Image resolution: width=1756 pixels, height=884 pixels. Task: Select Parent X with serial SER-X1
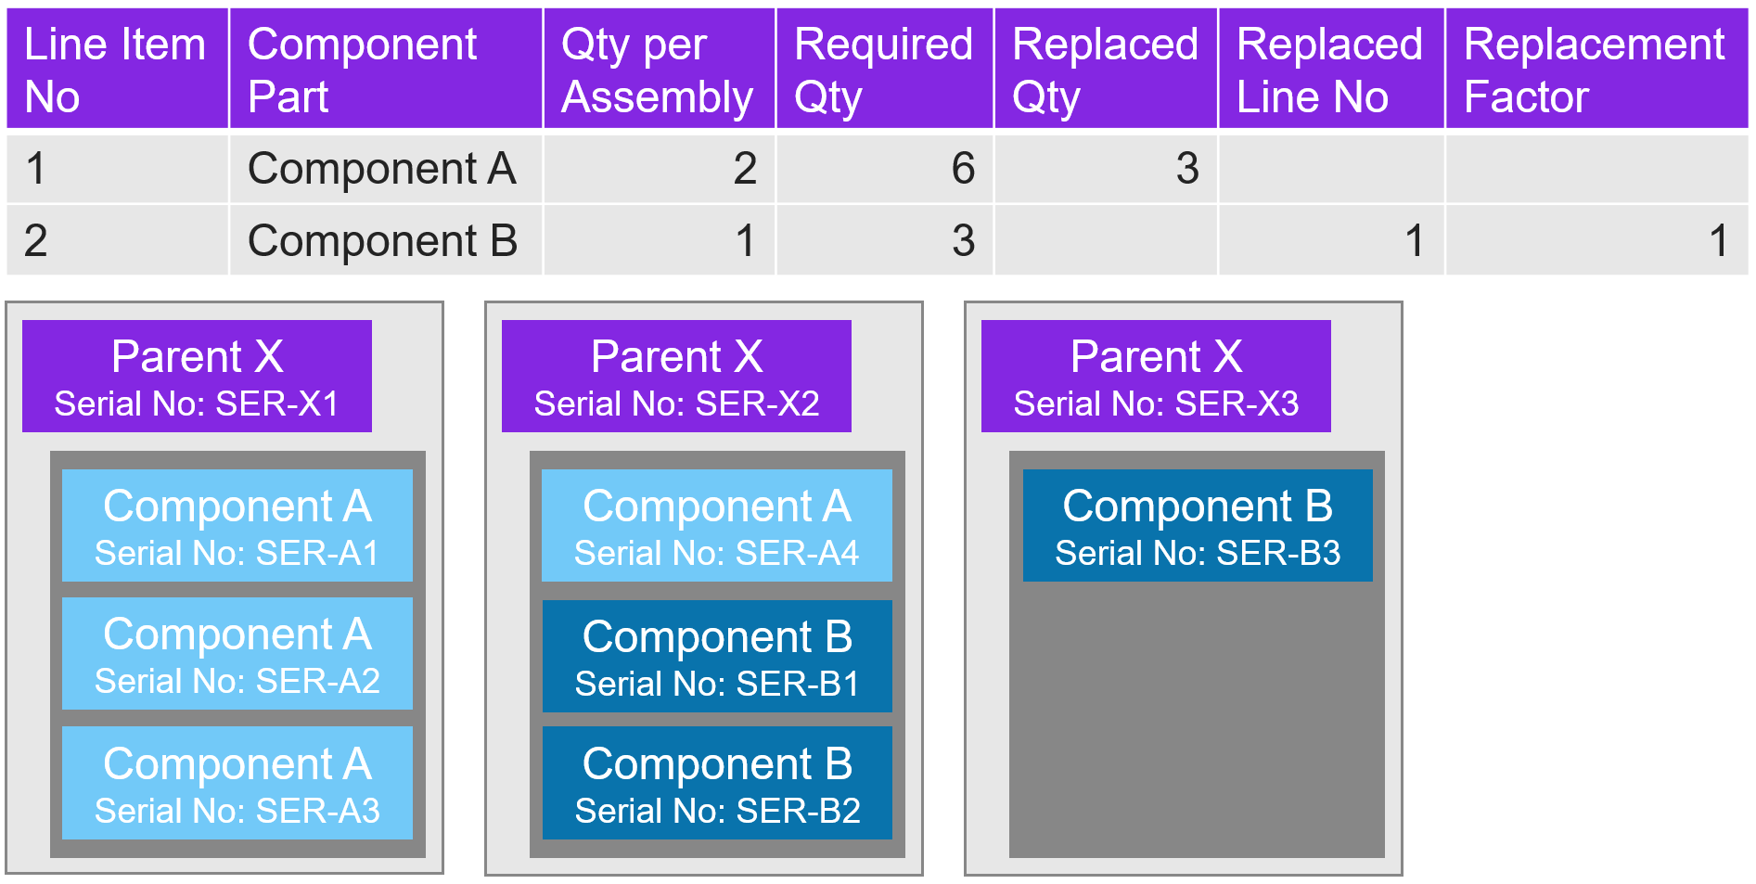197,377
